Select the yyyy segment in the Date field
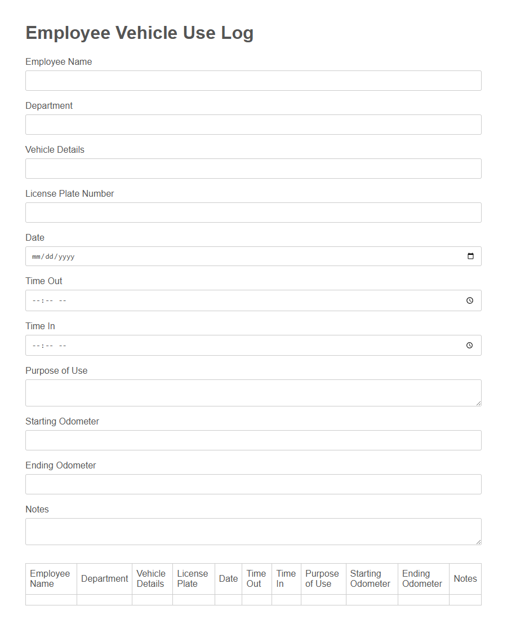This screenshot has width=507, height=628. point(65,256)
